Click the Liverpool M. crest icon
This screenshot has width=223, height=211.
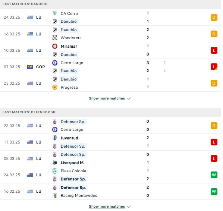pos(55,163)
